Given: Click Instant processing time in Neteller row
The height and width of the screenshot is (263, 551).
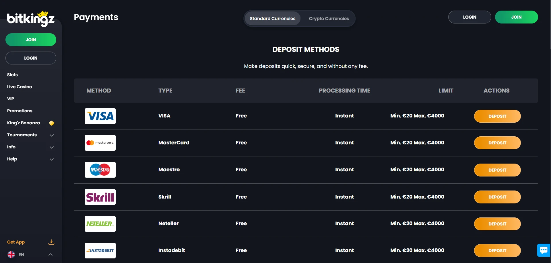Looking at the screenshot, I should coord(344,223).
